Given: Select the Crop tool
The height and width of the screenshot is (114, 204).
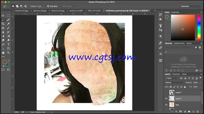Looking at the screenshot, I should tap(3, 24).
